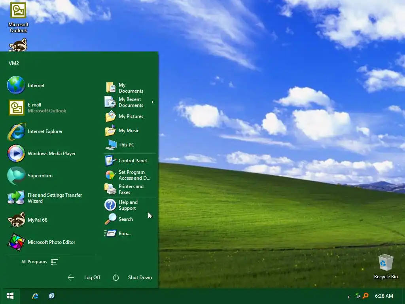Click the Shut Down power icon
This screenshot has height=304, width=405.
point(116,277)
